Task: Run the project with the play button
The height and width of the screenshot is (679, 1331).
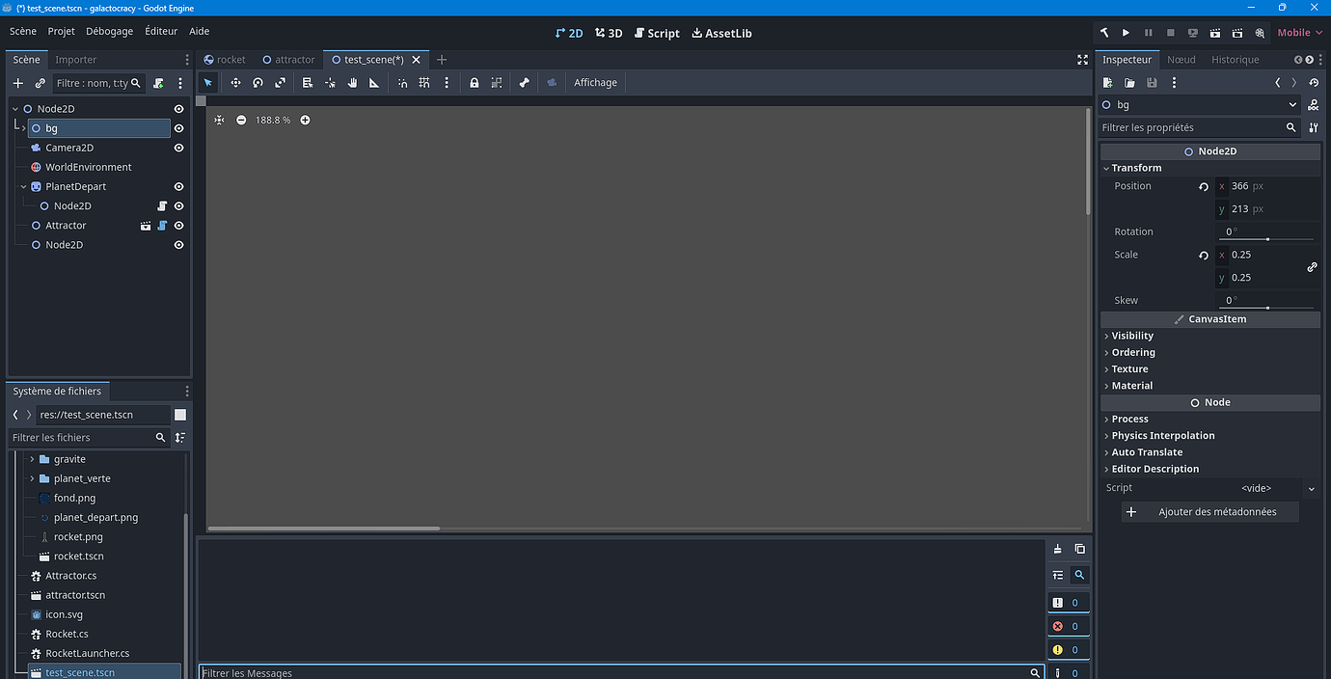Action: click(1125, 33)
